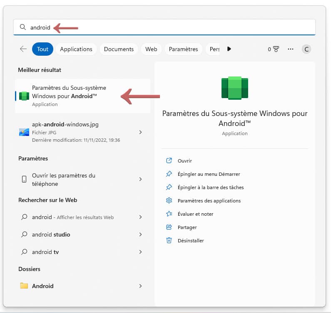The width and height of the screenshot is (331, 313).
Task: Expand apk-android-windows.jpg result chevron
Action: coord(140,132)
